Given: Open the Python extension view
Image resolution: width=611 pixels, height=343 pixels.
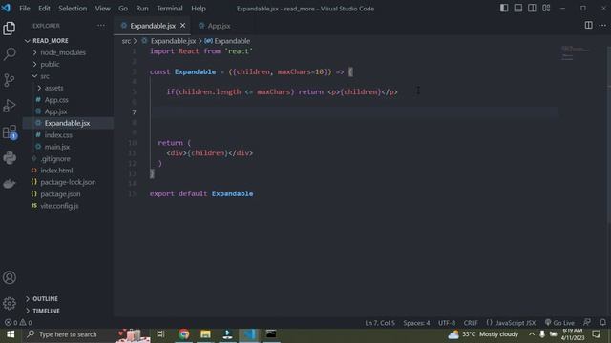Looking at the screenshot, I should click(10, 158).
